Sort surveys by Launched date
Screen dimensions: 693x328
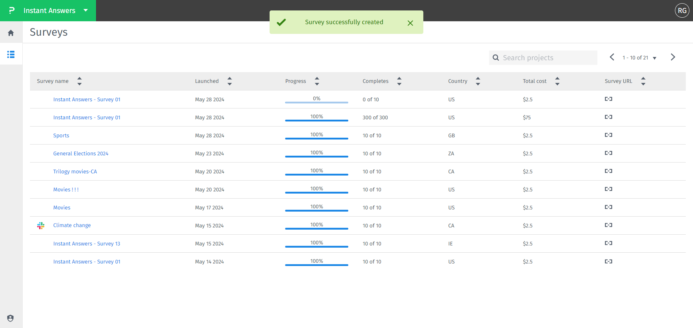230,81
